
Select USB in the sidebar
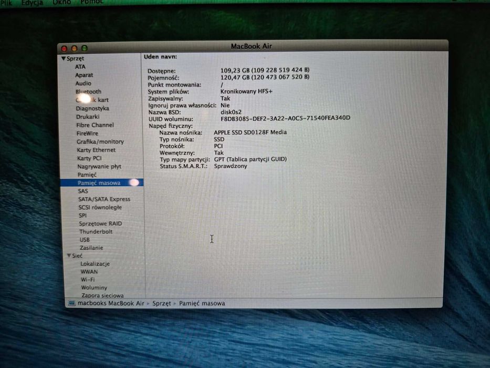(x=85, y=240)
